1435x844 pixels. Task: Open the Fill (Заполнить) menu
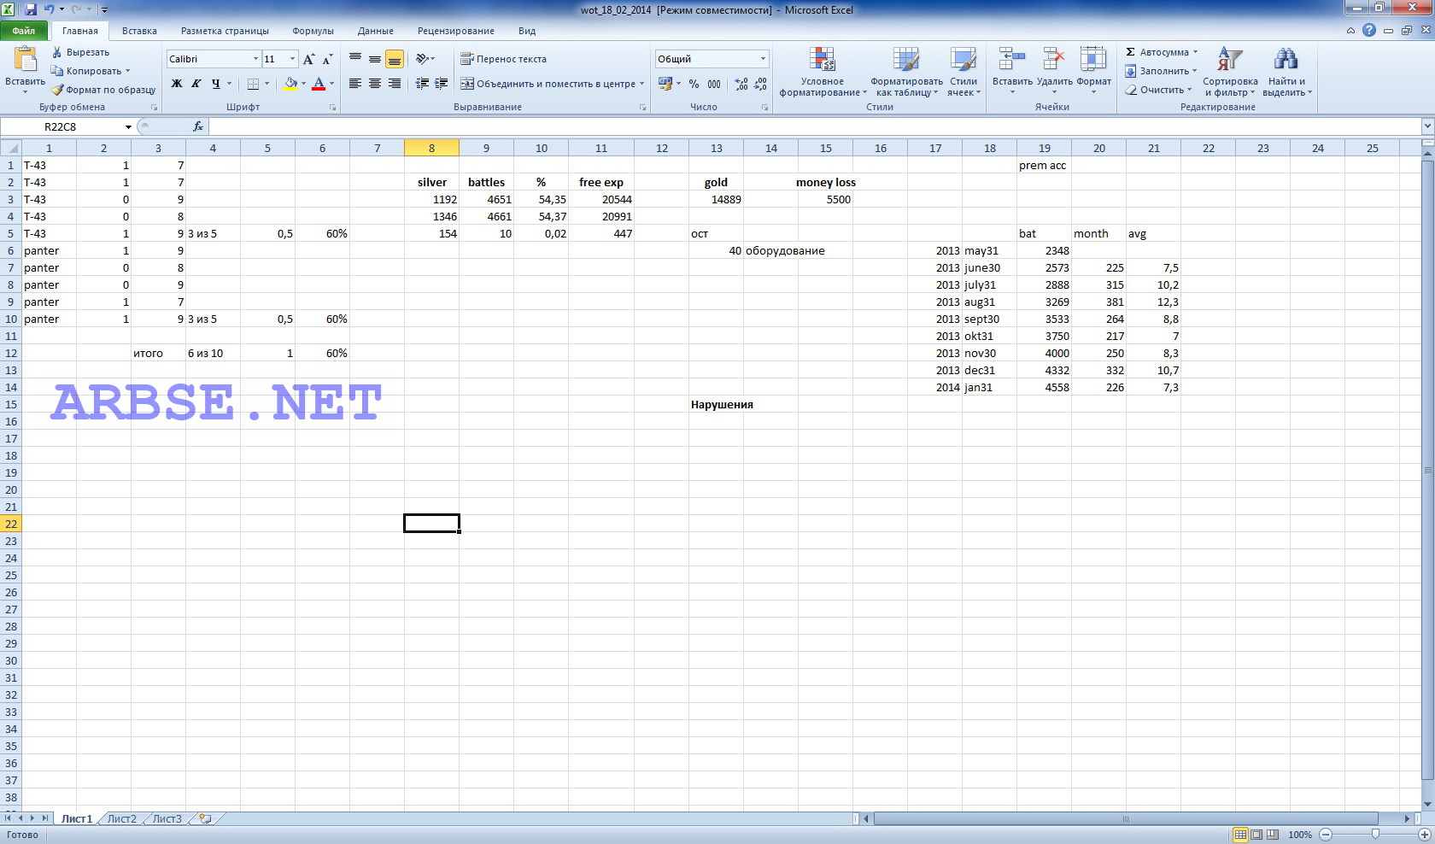(x=1161, y=71)
